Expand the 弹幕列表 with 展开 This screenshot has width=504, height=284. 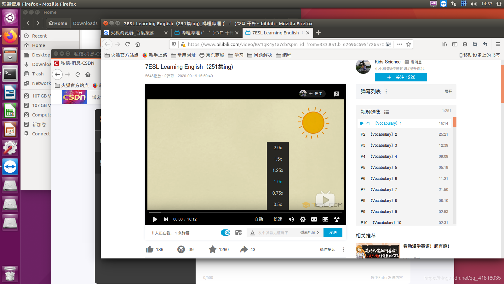448,92
